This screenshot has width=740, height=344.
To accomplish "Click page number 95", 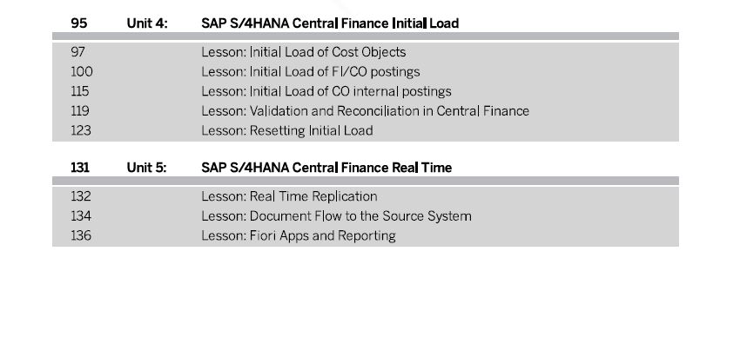I will click(79, 23).
